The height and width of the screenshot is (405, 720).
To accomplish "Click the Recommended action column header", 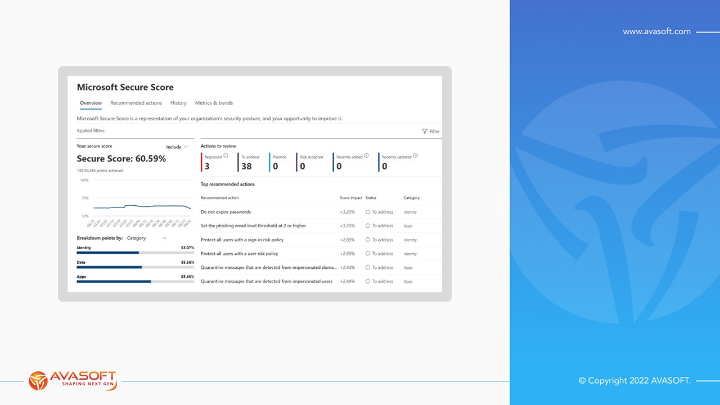I will [219, 198].
